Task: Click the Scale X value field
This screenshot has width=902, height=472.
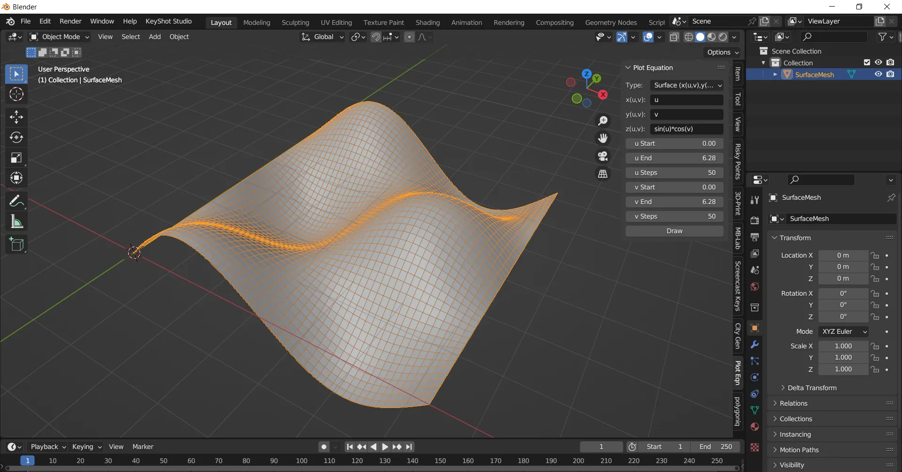Action: tap(843, 346)
